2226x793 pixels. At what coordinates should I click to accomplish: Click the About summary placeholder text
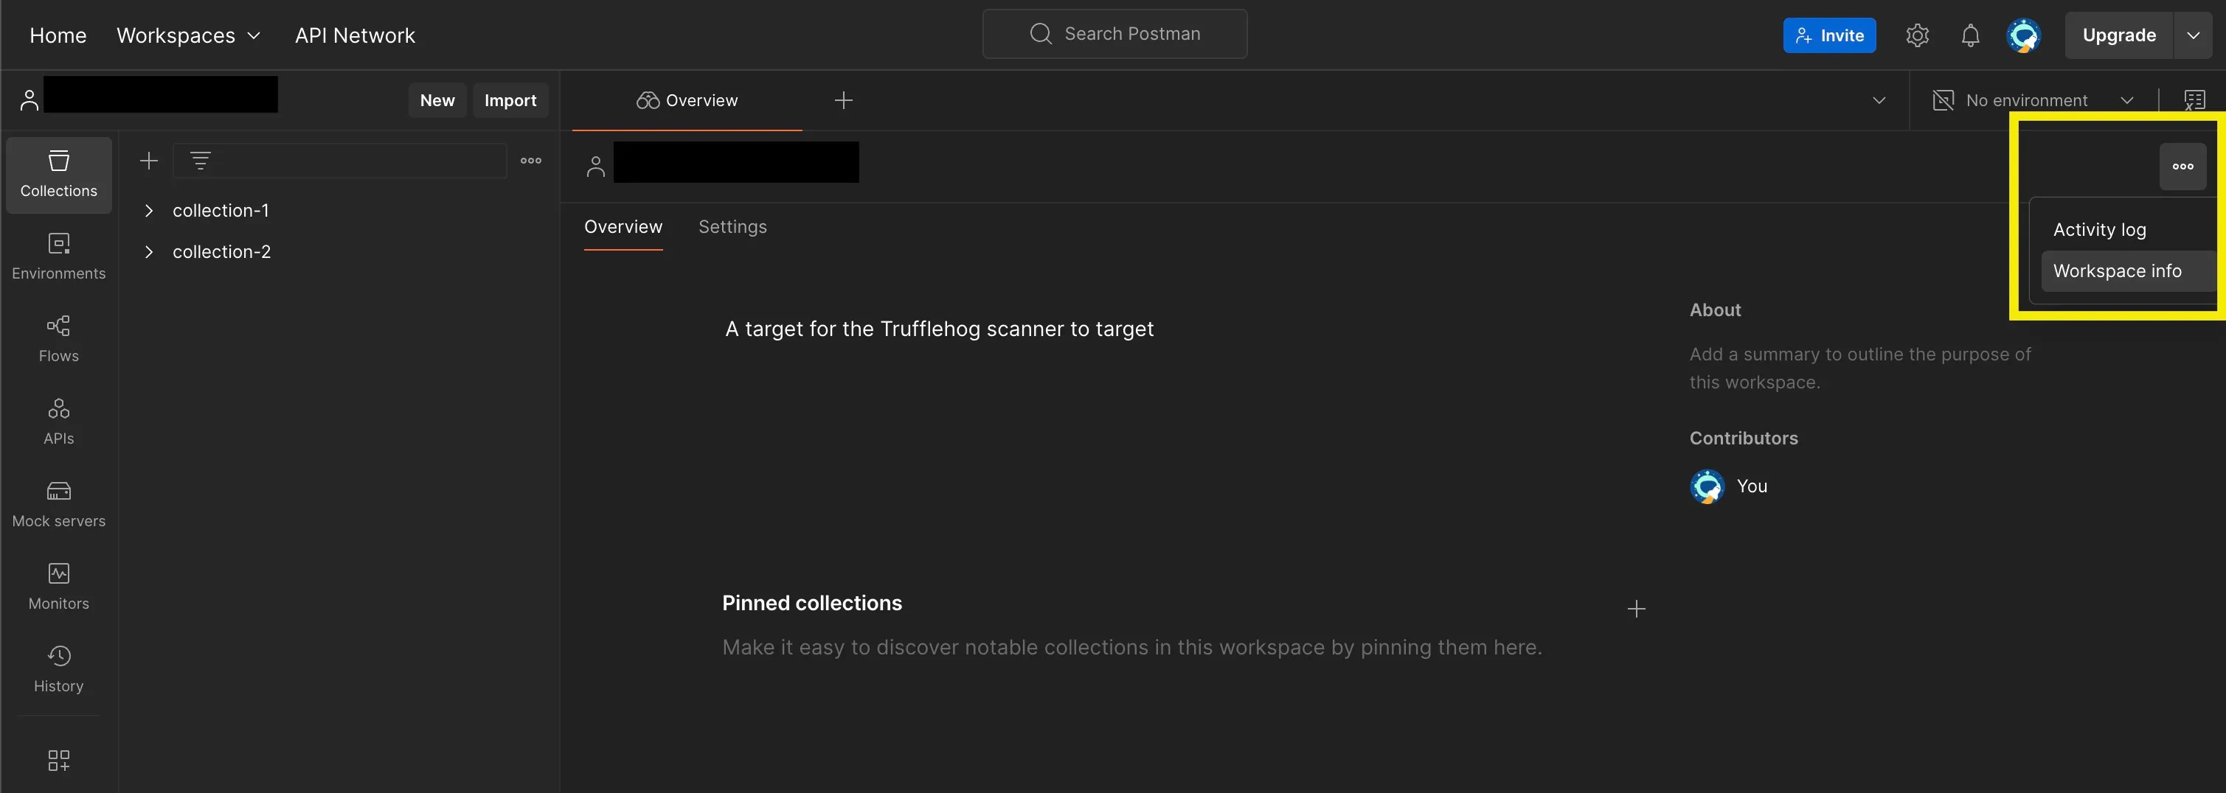(1859, 368)
